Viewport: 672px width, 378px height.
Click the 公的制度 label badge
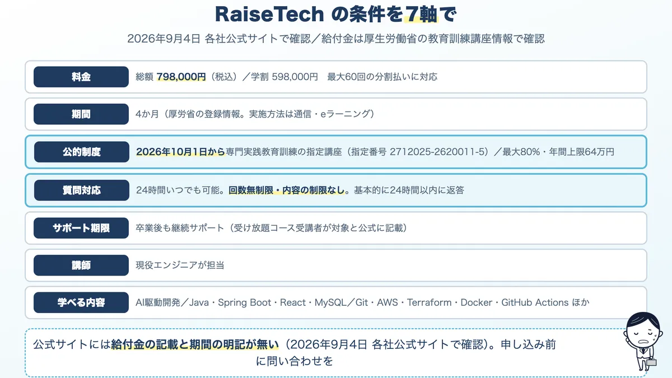pos(82,152)
